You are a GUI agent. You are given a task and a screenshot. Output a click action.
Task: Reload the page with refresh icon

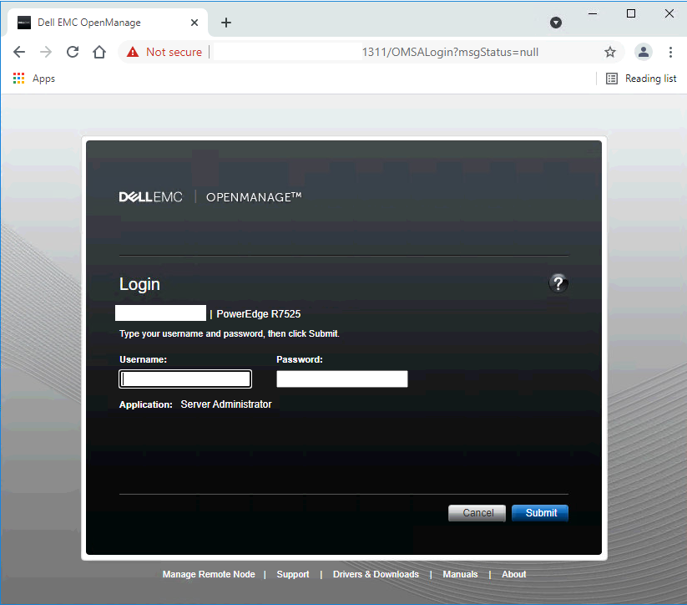point(73,52)
